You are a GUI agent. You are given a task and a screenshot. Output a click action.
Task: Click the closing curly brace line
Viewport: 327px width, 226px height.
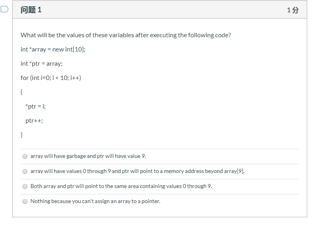pos(21,135)
